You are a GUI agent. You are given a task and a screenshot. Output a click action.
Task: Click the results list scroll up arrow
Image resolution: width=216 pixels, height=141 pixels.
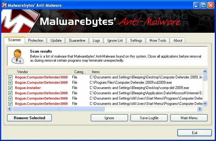point(205,72)
